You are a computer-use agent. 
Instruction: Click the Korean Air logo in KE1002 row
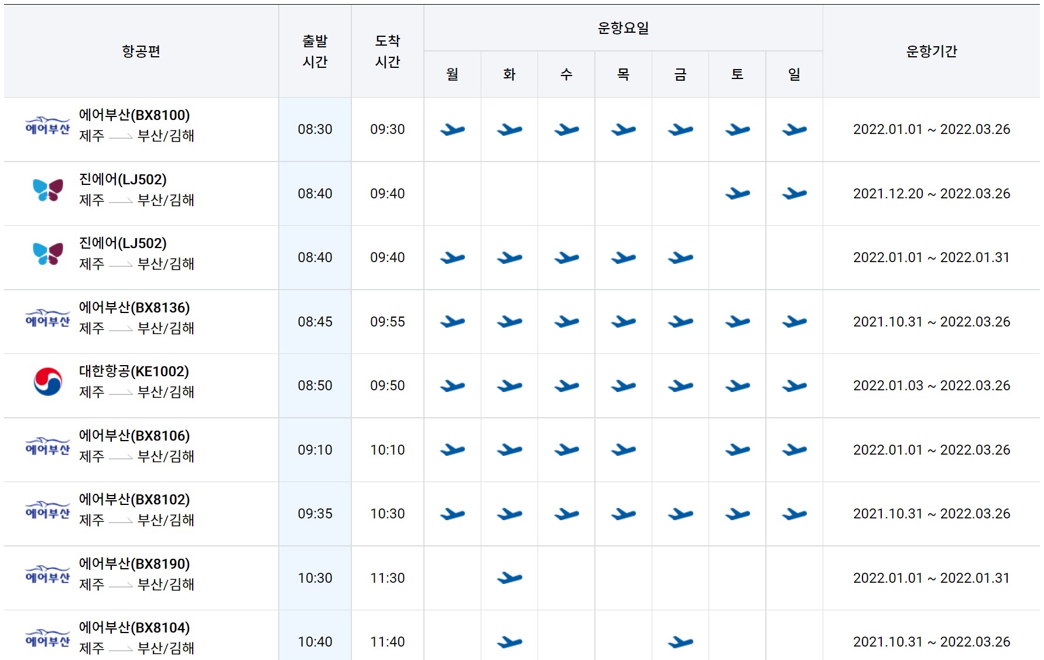click(x=48, y=381)
